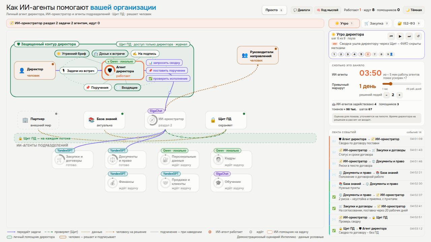Increase решений людей with plus button
The image size is (431, 242).
pyautogui.click(x=399, y=95)
